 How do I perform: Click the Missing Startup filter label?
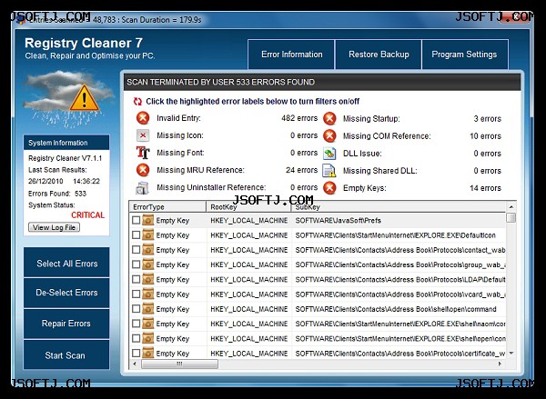(x=371, y=119)
